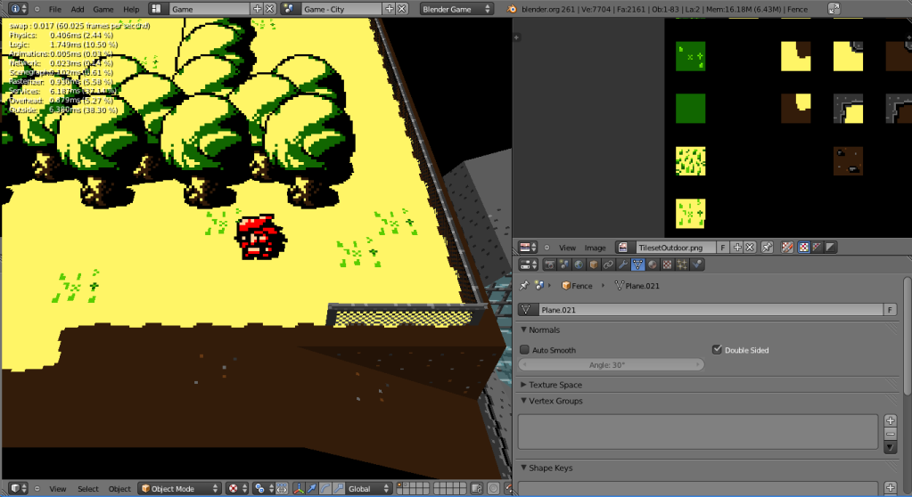Open the Object Data properties tab
The width and height of the screenshot is (912, 497).
[637, 265]
